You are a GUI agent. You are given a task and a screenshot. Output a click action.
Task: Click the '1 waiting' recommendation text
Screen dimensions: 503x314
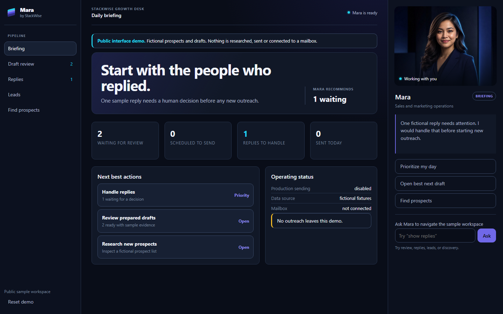click(x=330, y=99)
